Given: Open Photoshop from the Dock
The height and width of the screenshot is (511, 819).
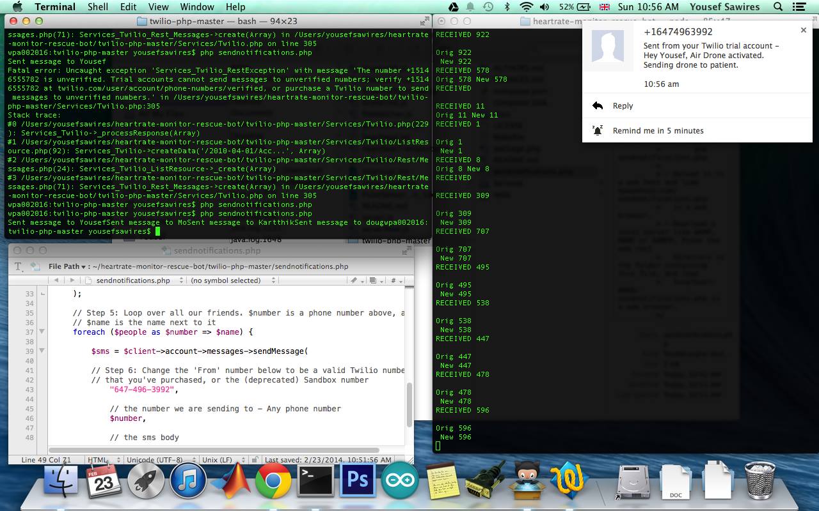Looking at the screenshot, I should (x=358, y=480).
